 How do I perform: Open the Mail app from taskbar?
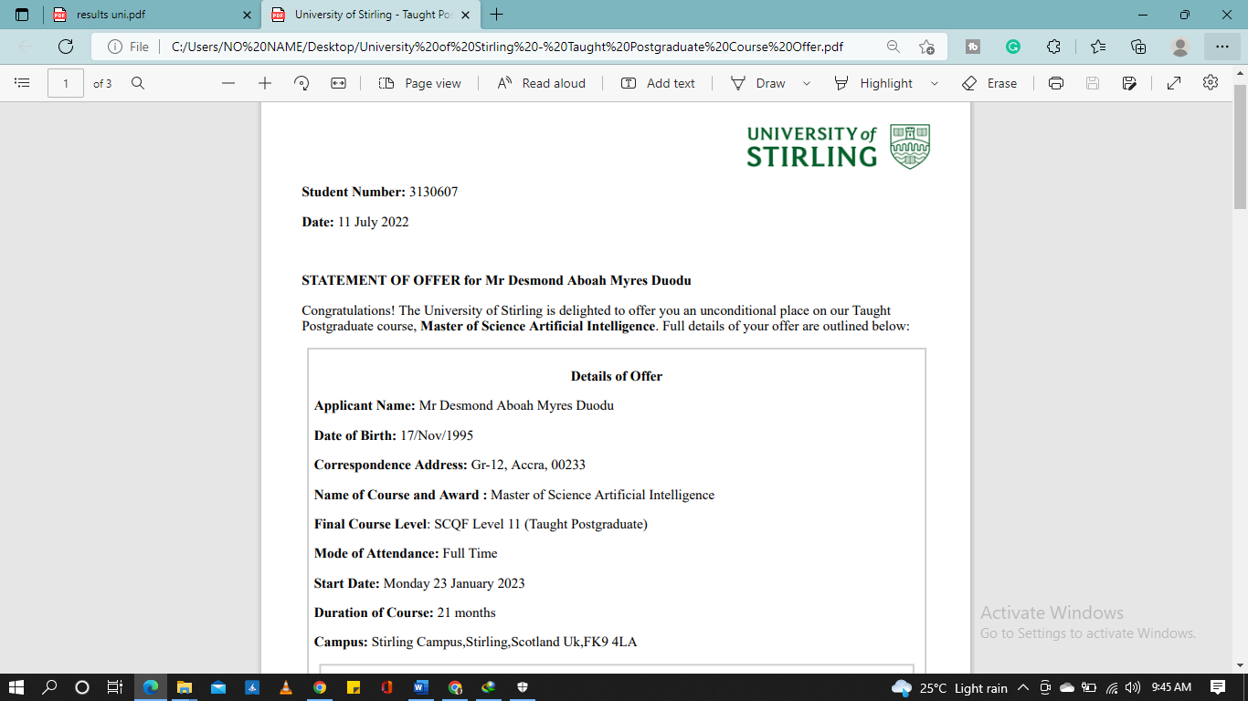(218, 687)
